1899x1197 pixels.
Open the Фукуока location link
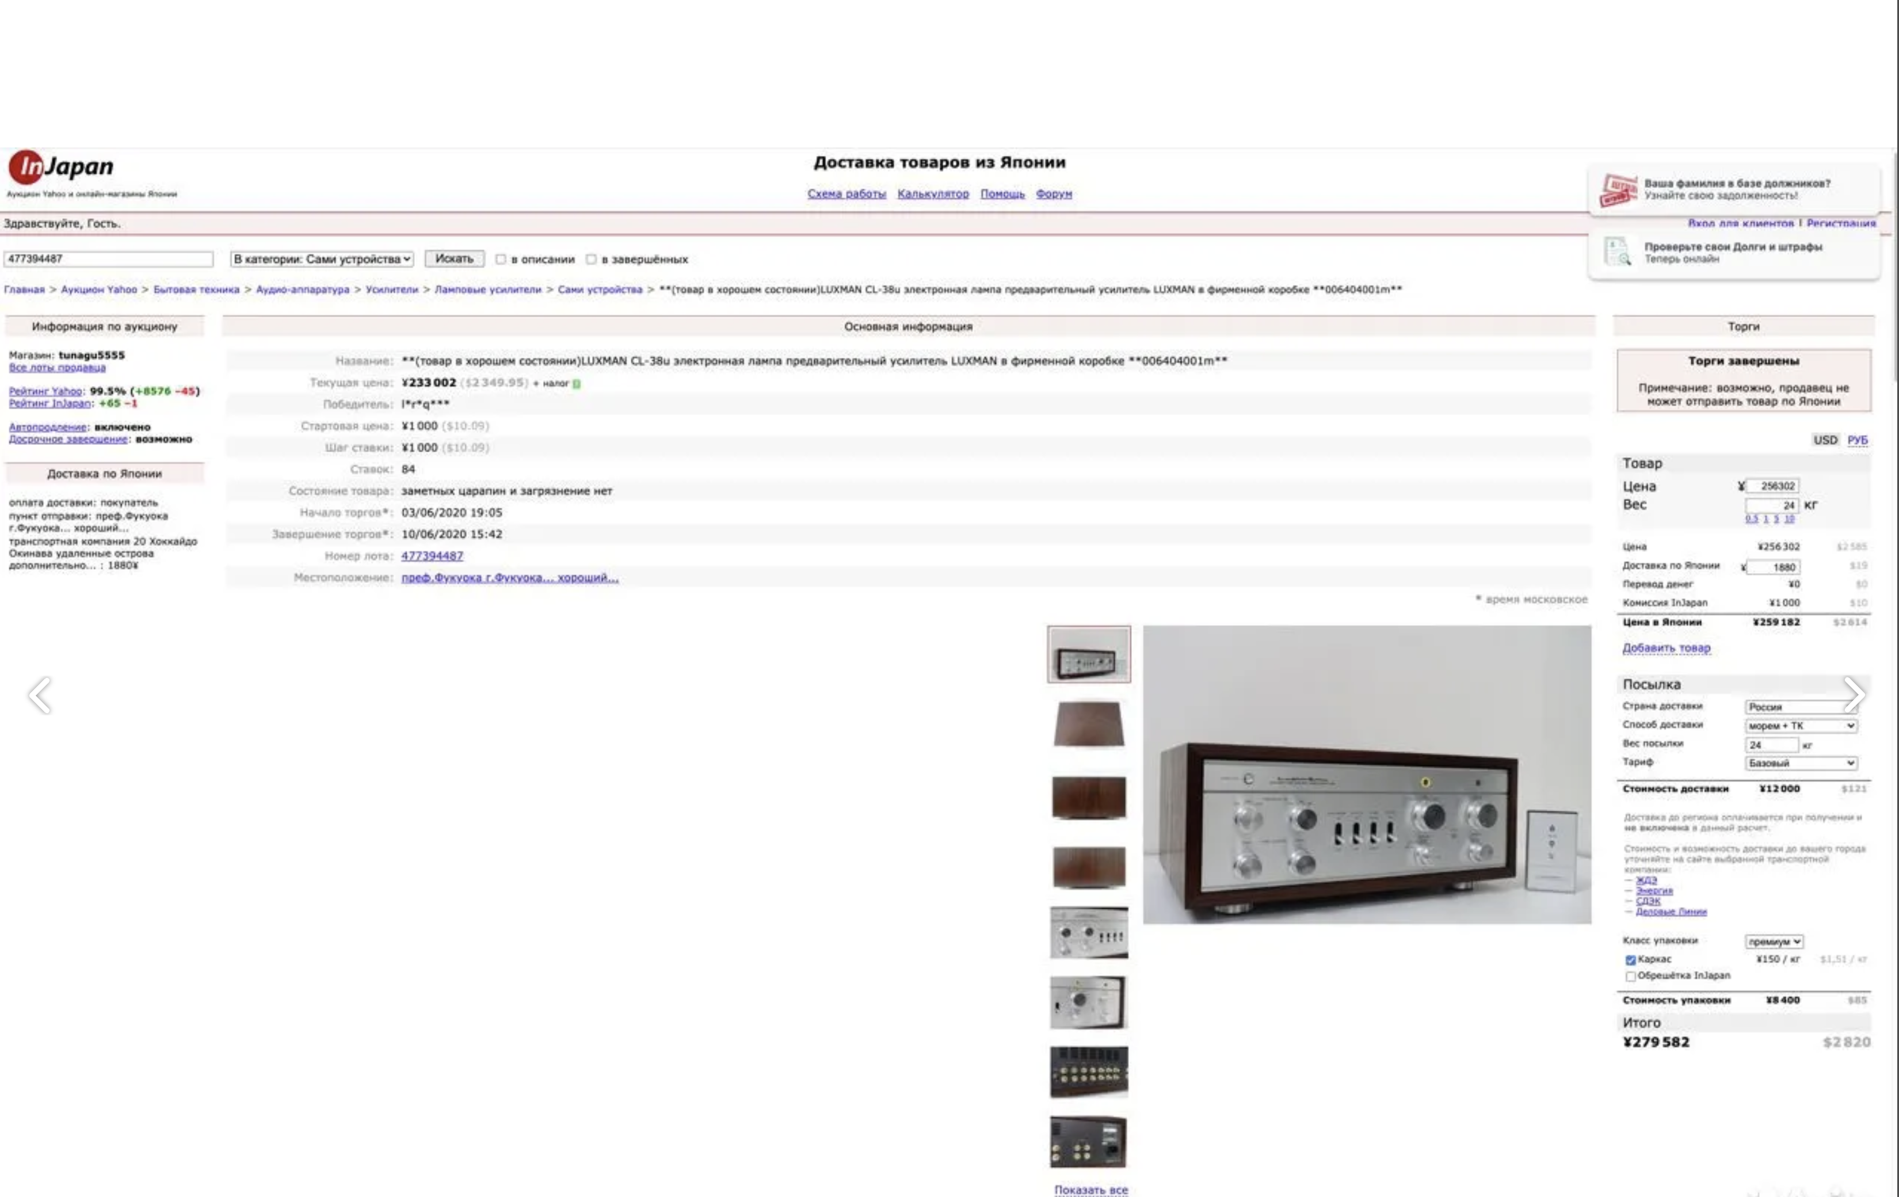[x=509, y=578]
